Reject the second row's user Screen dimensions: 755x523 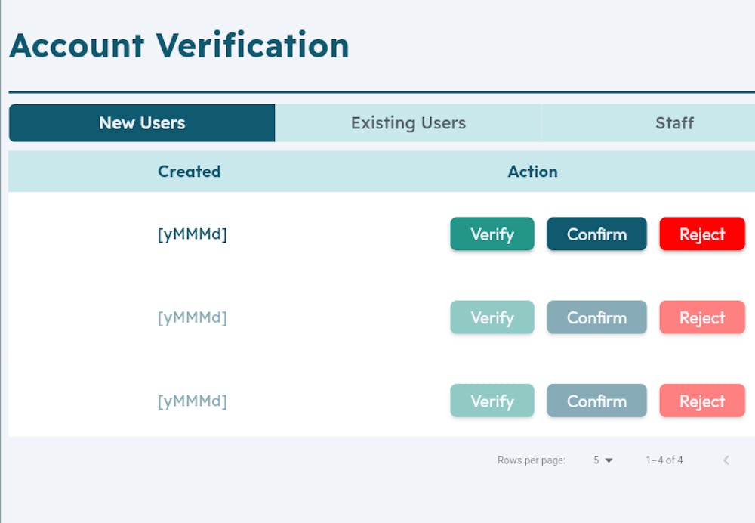pos(701,318)
